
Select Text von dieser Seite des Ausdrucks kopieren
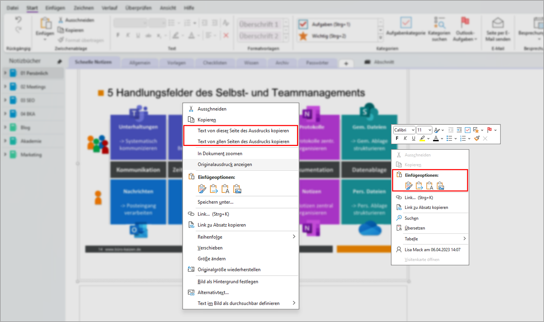click(x=241, y=131)
